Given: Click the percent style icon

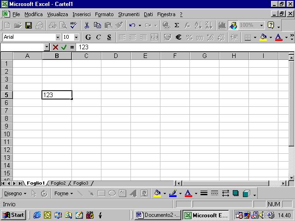Looking at the screenshot, I should [189, 37].
